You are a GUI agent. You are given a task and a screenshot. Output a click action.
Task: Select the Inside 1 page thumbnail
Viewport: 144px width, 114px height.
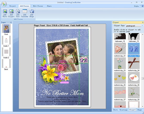(x=6, y=40)
